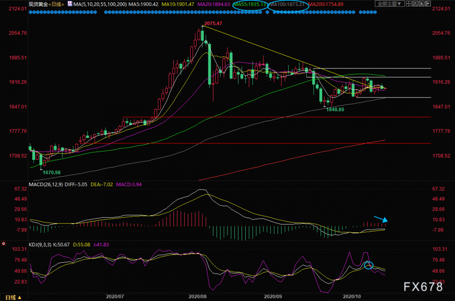Click the jump-to-start chart icon
Screen dimensions: 455x301
tap(415, 4)
